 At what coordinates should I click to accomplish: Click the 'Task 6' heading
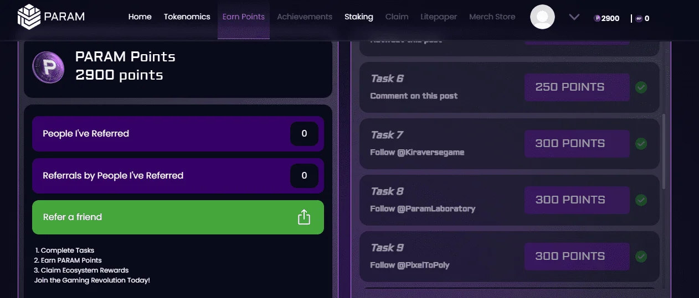pyautogui.click(x=387, y=79)
